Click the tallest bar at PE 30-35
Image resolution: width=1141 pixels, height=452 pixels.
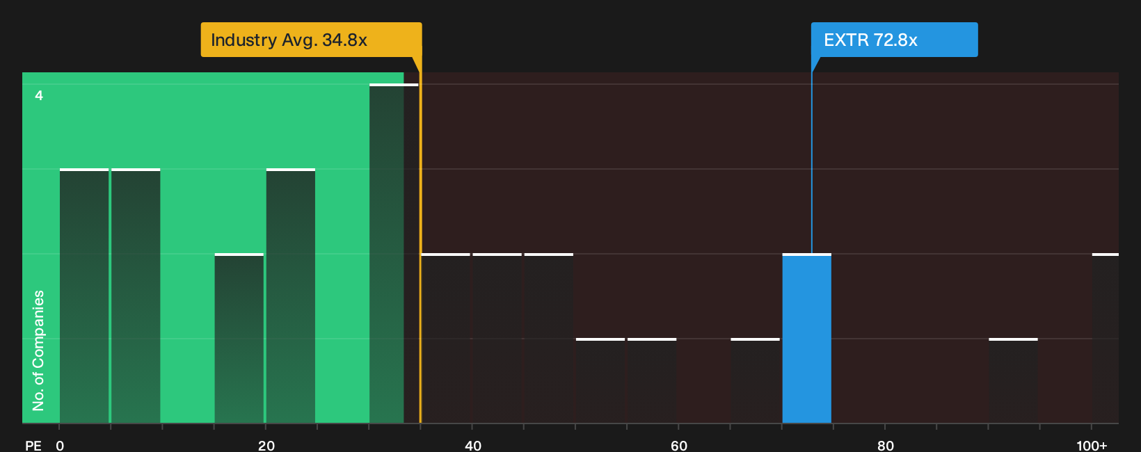[x=394, y=253]
